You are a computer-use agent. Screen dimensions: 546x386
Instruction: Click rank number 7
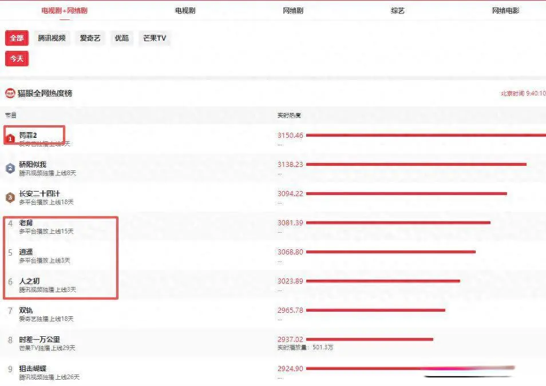[x=10, y=311]
